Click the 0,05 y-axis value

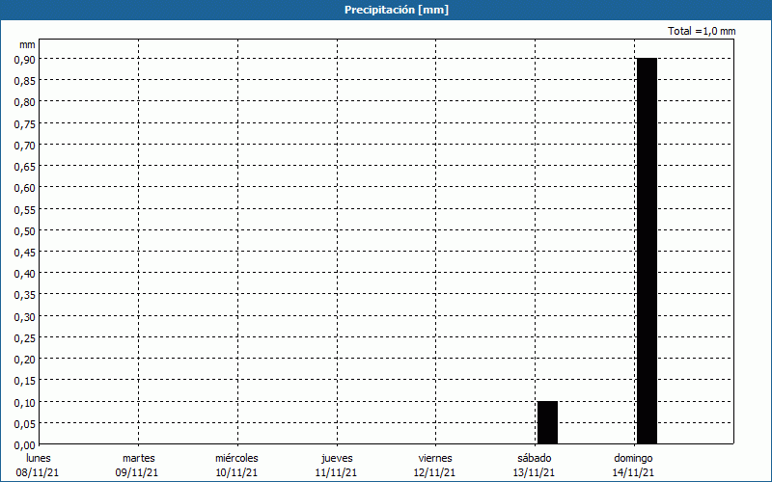(25, 424)
